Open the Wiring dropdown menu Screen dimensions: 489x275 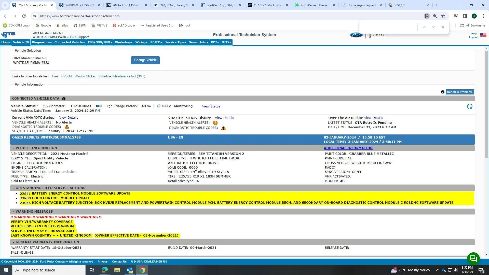[x=141, y=42]
